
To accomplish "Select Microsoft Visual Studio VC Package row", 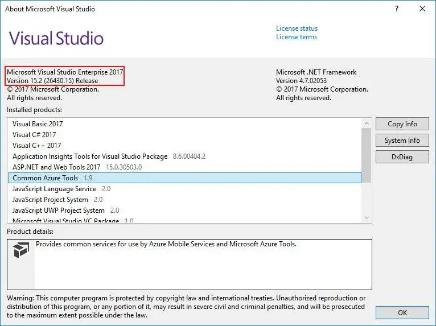I will tap(184, 220).
